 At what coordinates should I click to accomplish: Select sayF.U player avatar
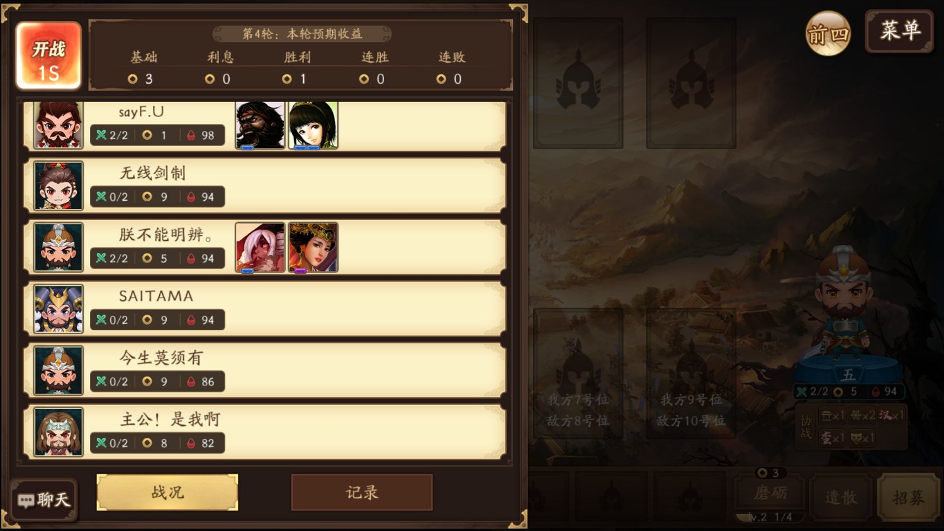point(59,125)
